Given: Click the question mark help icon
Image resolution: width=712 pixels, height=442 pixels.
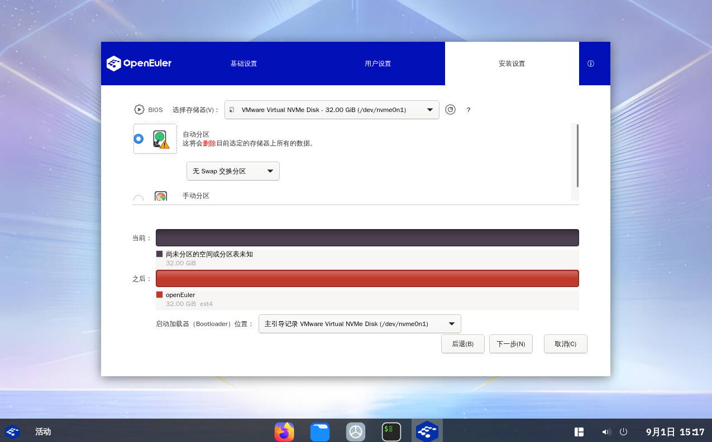Looking at the screenshot, I should 469,110.
